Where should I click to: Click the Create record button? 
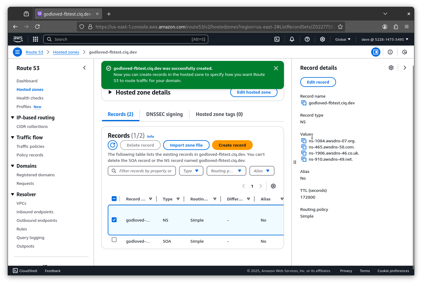(232, 145)
